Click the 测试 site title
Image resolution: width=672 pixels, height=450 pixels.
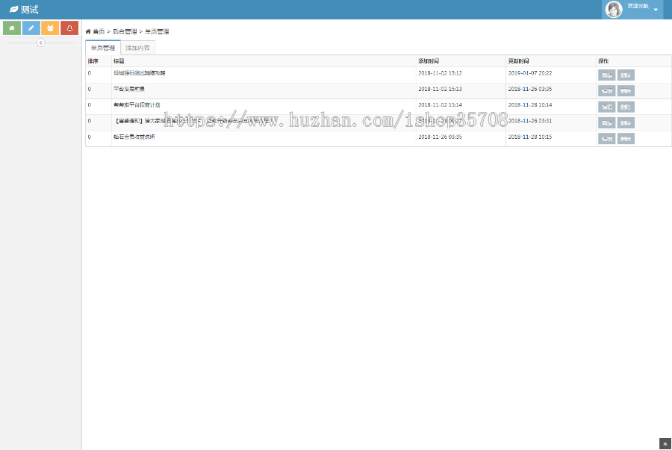[30, 10]
